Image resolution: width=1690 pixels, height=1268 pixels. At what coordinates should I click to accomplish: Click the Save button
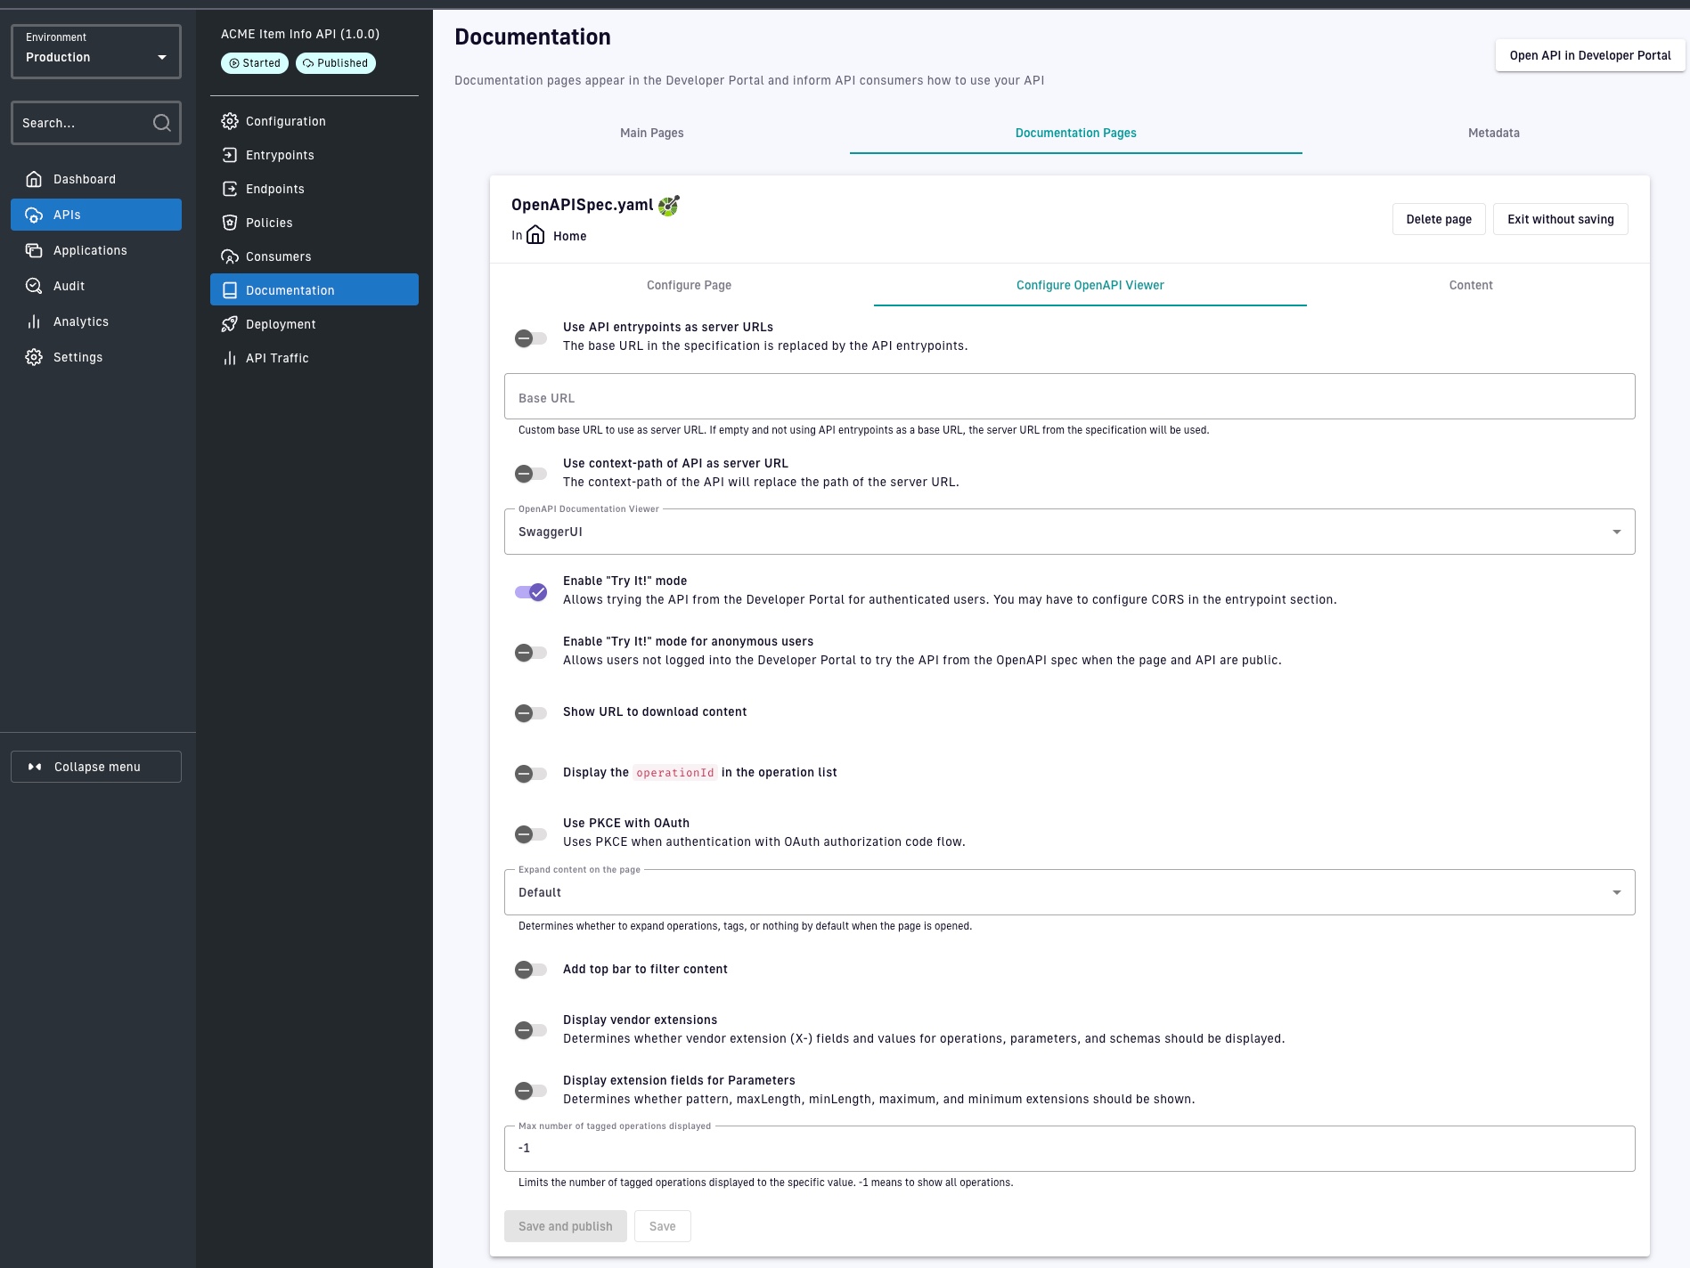point(662,1226)
